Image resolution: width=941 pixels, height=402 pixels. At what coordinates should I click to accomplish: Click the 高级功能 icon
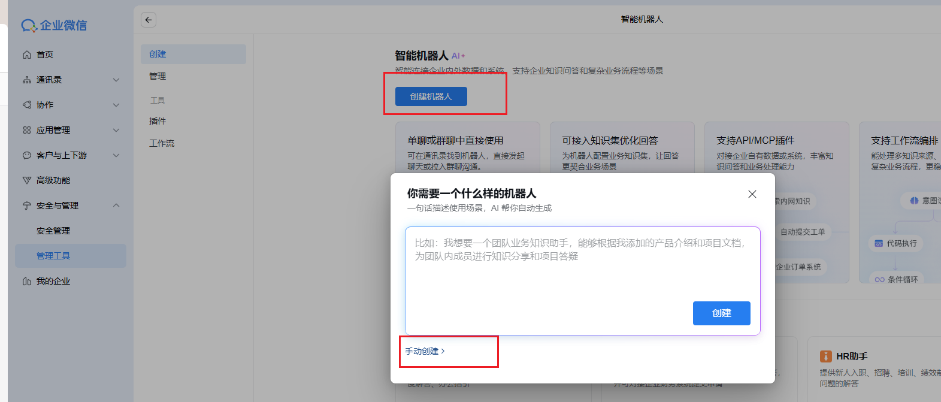[x=27, y=180]
